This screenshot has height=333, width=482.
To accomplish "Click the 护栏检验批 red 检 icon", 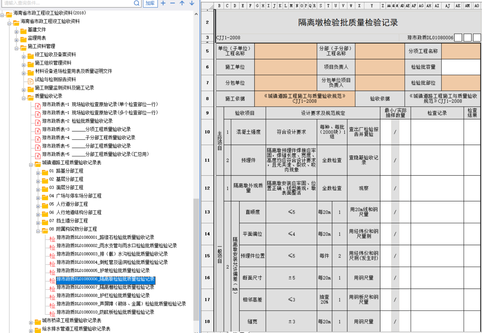I will tap(52, 297).
